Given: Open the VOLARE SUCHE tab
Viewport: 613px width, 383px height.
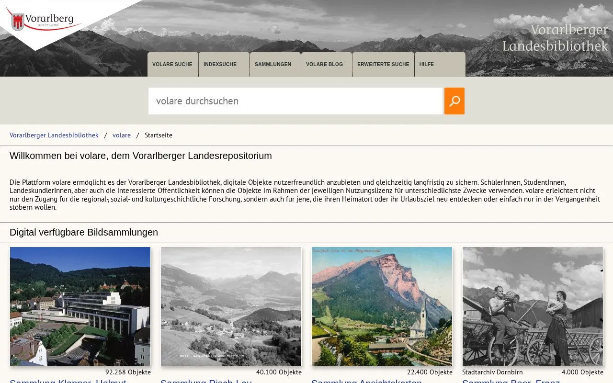Looking at the screenshot, I should click(x=172, y=64).
